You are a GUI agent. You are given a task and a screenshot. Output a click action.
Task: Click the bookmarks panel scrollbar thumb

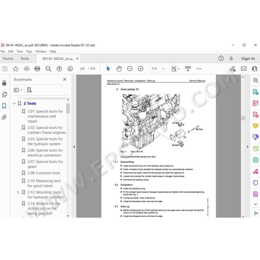[x=68, y=108]
